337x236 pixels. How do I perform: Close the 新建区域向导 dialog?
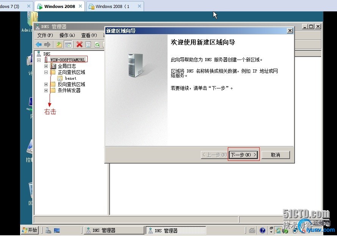click(290, 31)
